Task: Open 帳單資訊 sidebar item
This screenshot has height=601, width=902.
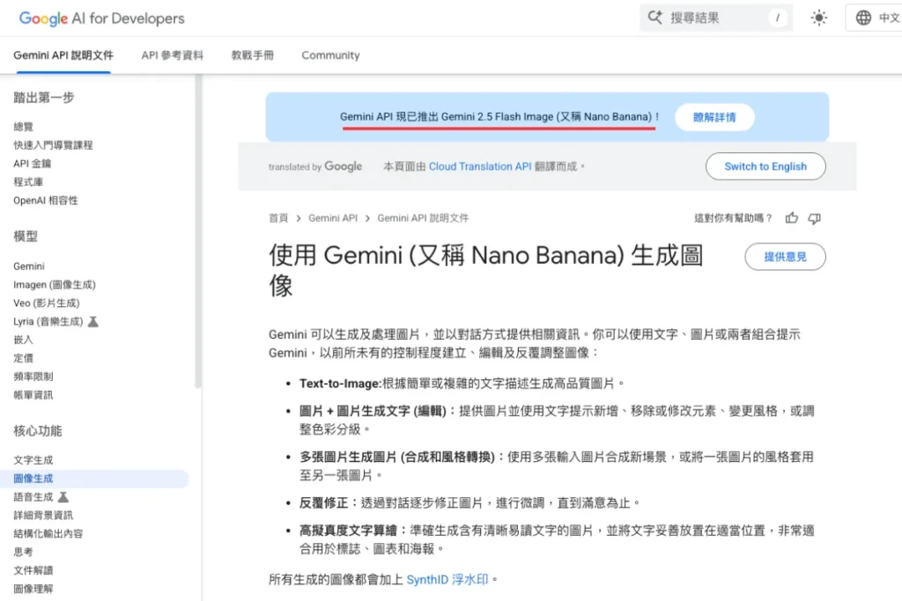Action: [33, 395]
